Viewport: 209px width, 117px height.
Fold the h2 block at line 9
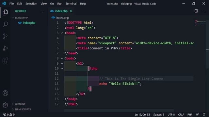pyautogui.click(x=62, y=63)
